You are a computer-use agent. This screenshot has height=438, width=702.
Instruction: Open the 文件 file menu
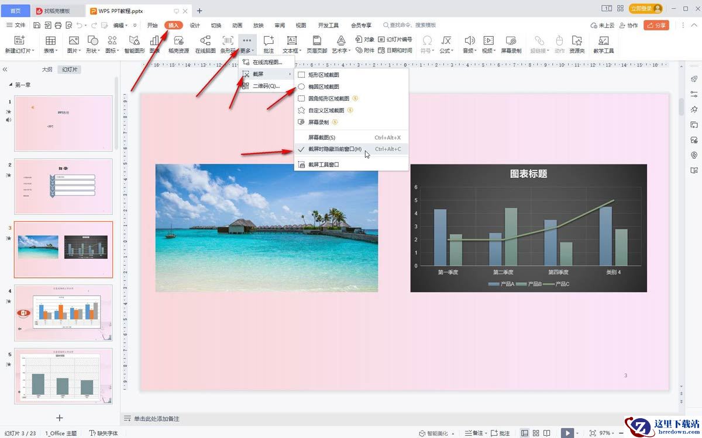[x=16, y=25]
